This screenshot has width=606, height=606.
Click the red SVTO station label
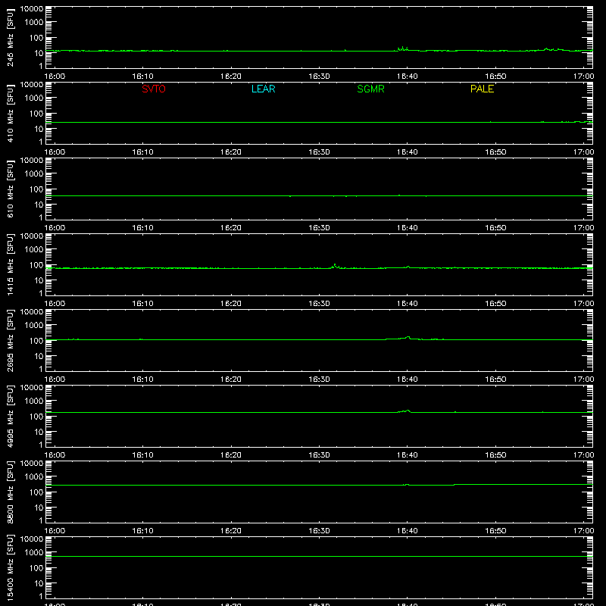pos(154,89)
